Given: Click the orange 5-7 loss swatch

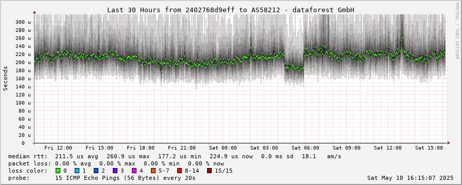Looking at the screenshot, I should [153, 171].
